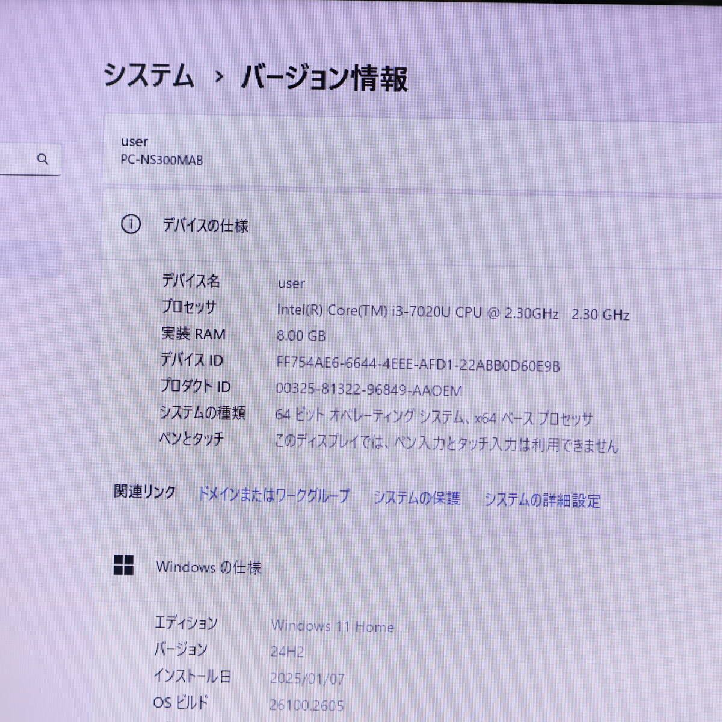Click the プロダクト ID label

pos(195,386)
